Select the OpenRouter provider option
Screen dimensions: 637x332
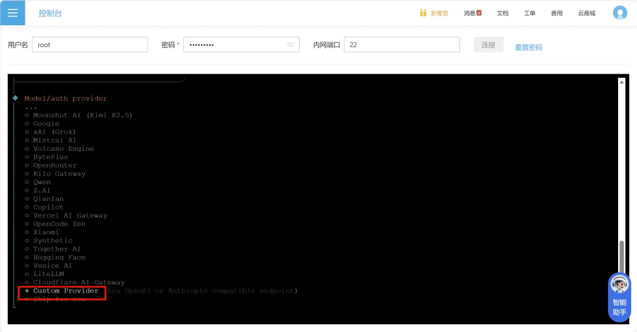[51, 165]
